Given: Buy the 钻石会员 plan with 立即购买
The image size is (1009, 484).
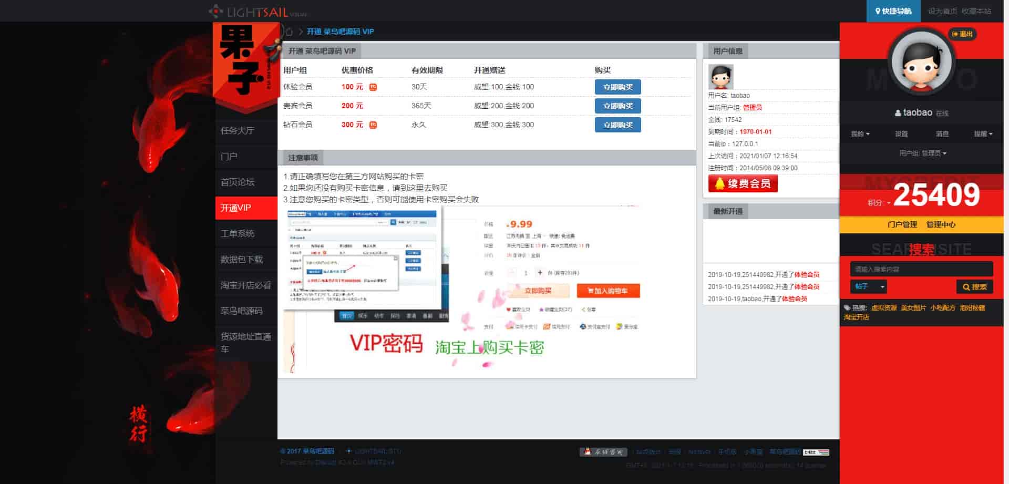Looking at the screenshot, I should (617, 125).
